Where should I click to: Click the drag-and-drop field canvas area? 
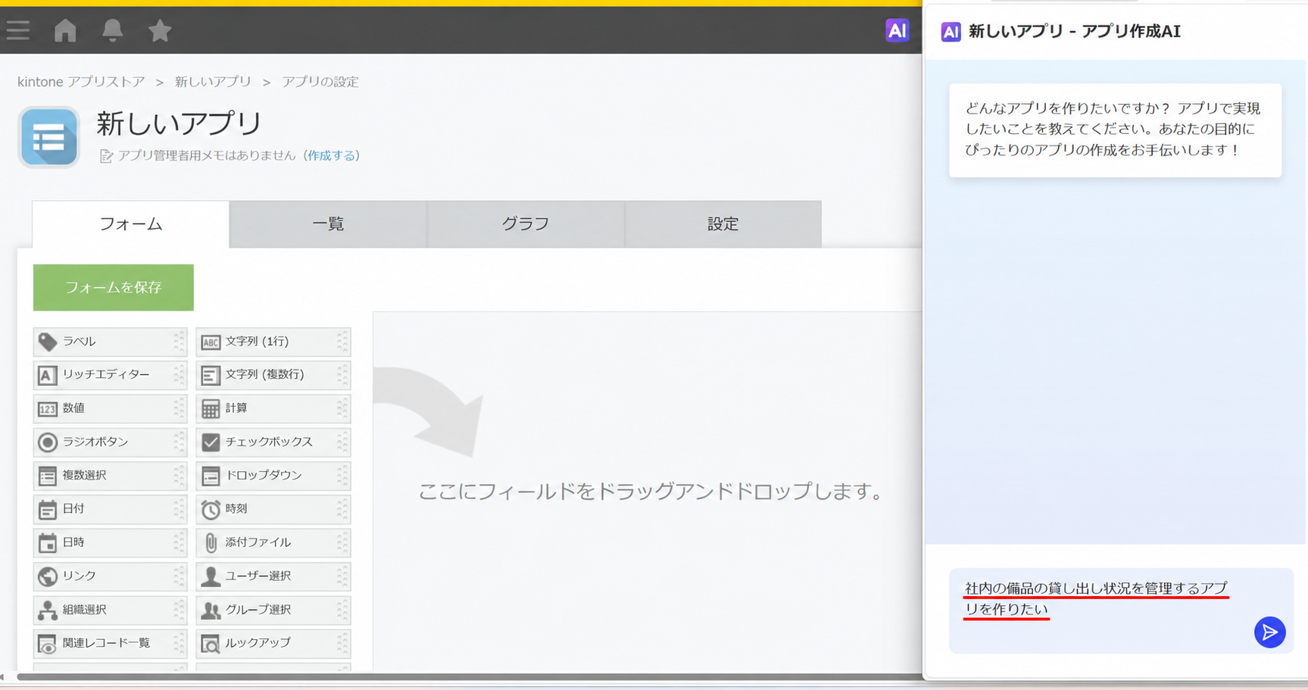pyautogui.click(x=648, y=491)
